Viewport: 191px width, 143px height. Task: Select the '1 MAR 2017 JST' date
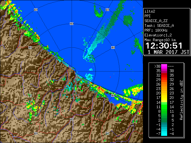[x=168, y=52]
